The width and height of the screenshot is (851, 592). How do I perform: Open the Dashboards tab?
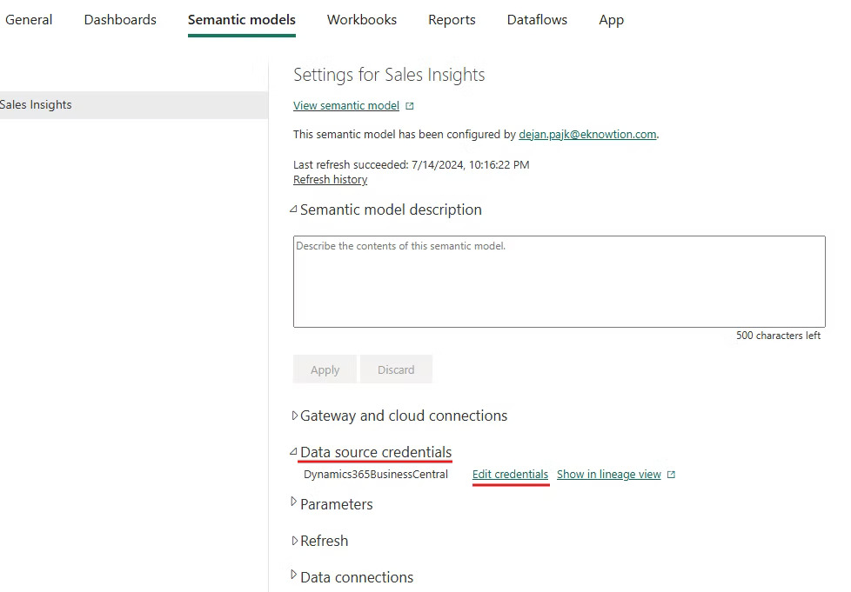coord(120,19)
